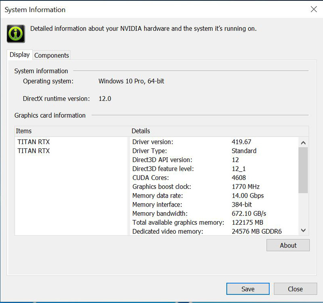The width and height of the screenshot is (323, 303).
Task: Click the Close button
Action: 295,289
